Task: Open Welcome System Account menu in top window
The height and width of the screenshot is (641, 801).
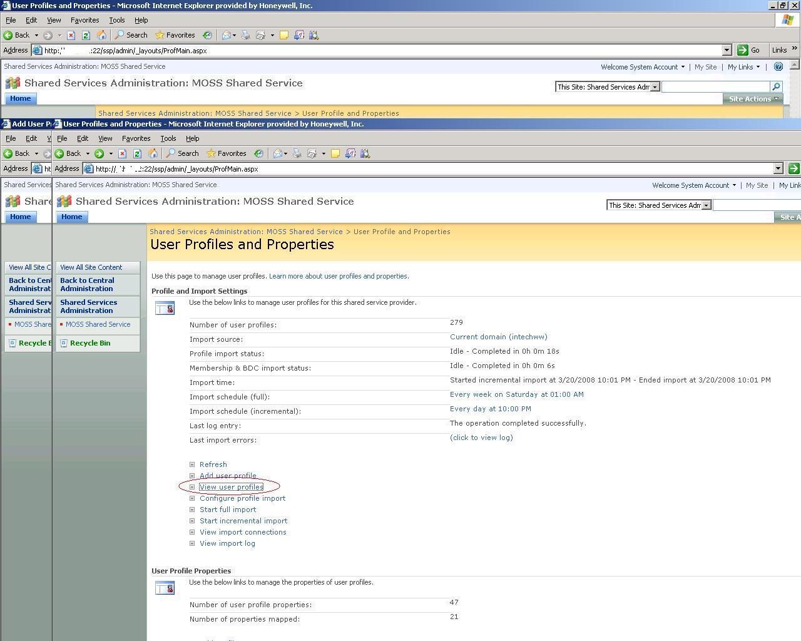Action: tap(643, 67)
